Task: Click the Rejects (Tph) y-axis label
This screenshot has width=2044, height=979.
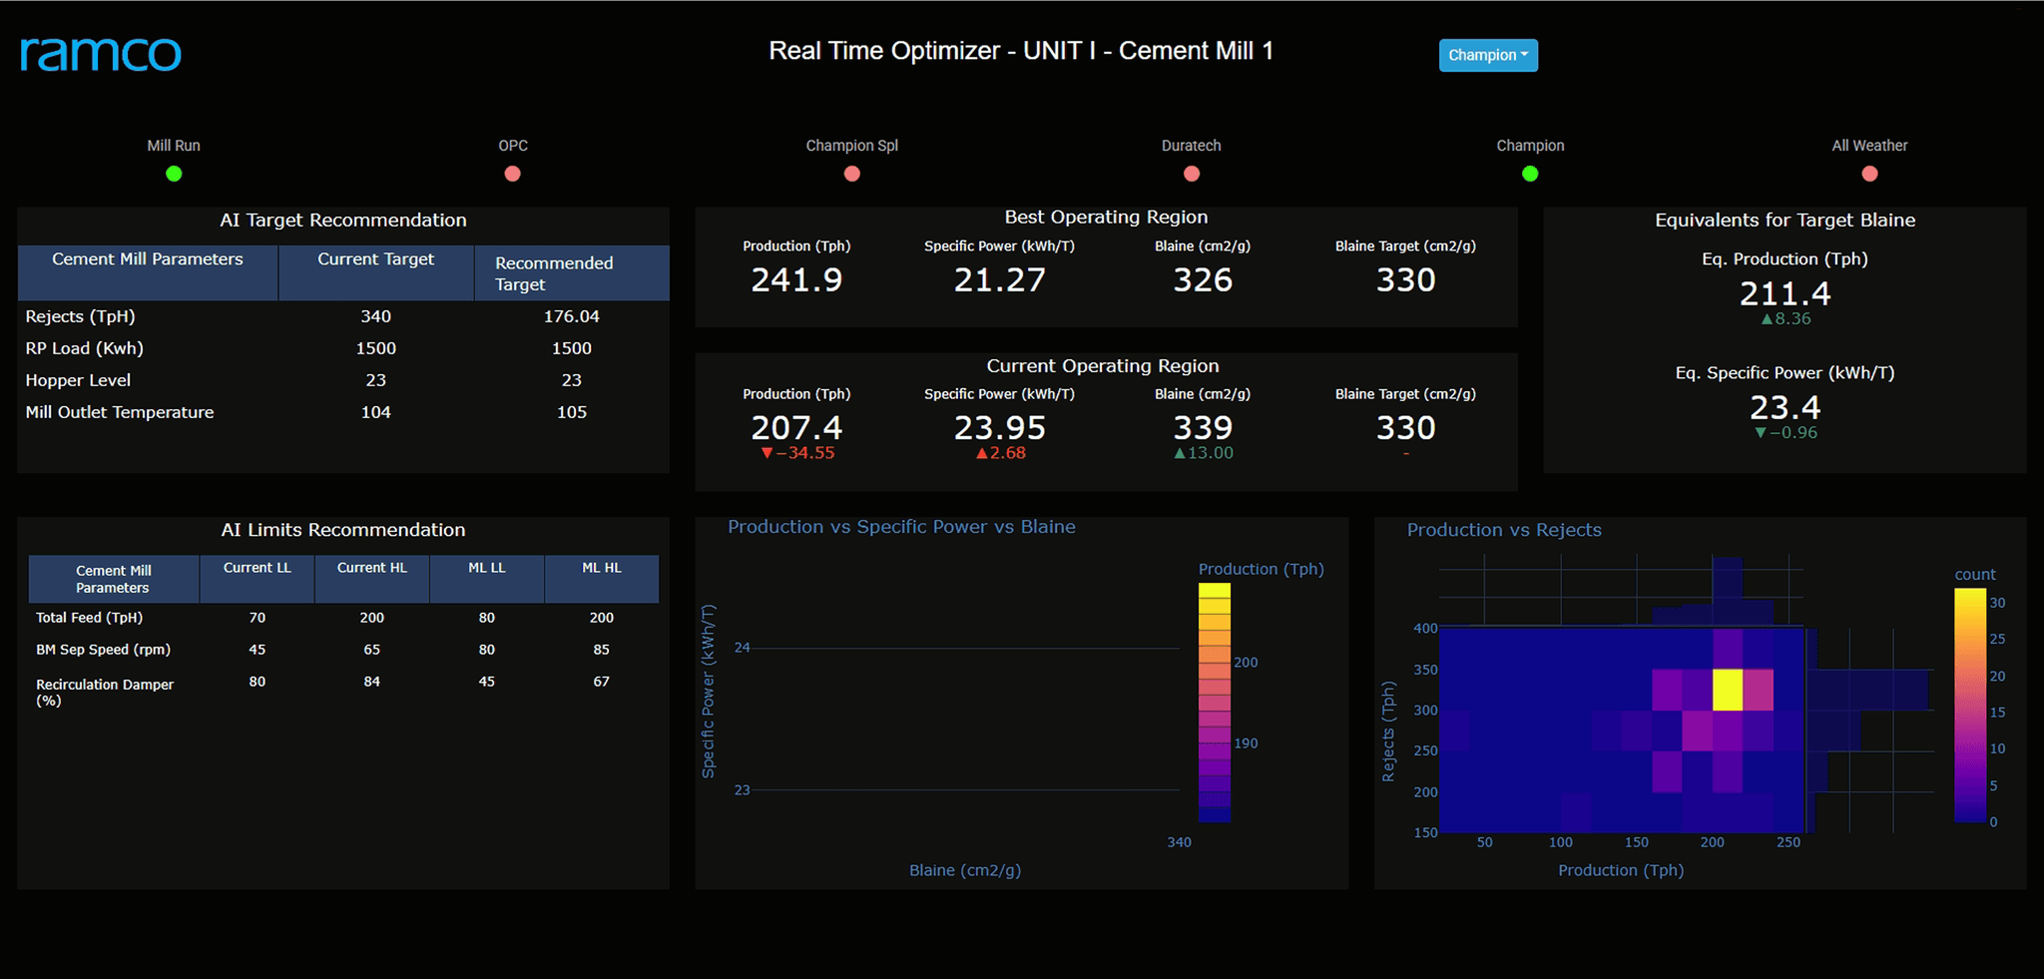Action: (x=1388, y=732)
